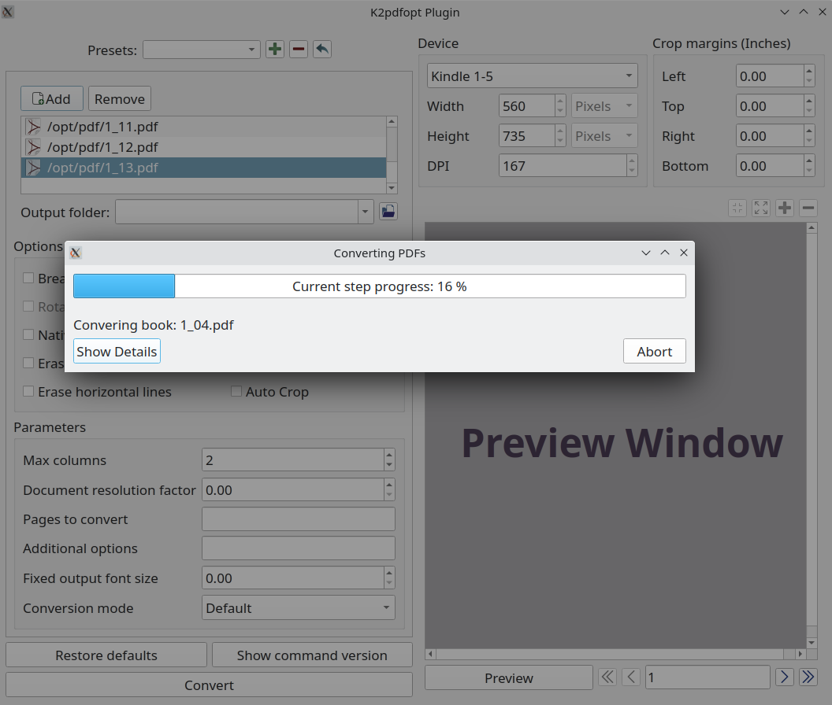Open the Conversion mode Default dropdown
This screenshot has width=832, height=705.
(298, 607)
